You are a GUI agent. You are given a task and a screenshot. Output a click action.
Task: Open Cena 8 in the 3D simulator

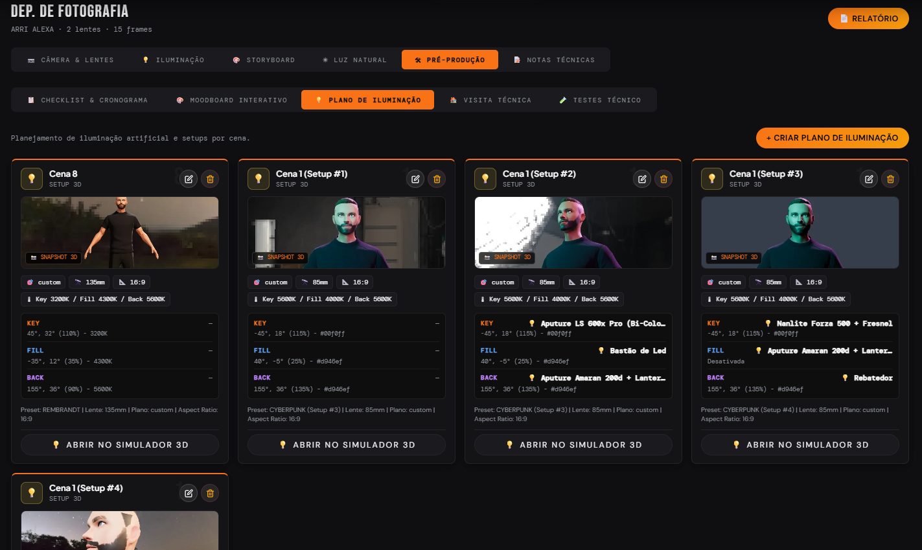120,445
